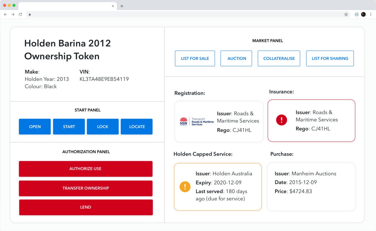The height and width of the screenshot is (231, 376).
Task: Click the VIN value KL3TA48E9EB54119
Action: pyautogui.click(x=104, y=79)
